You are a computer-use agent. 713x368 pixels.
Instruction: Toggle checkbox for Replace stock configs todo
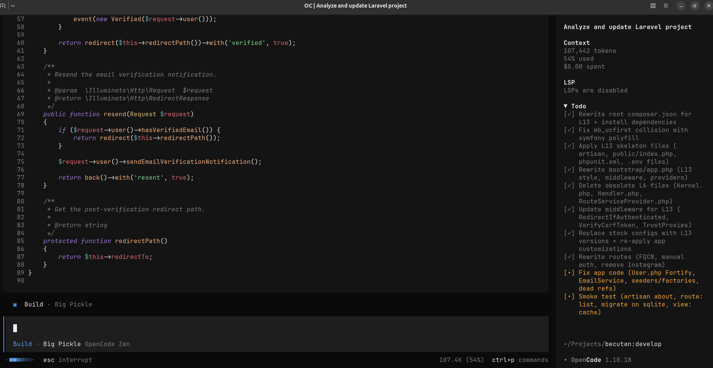tap(569, 233)
